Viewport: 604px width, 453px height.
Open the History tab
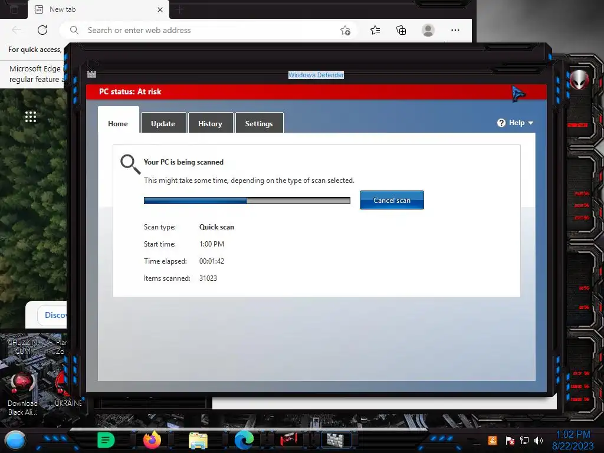click(x=211, y=123)
